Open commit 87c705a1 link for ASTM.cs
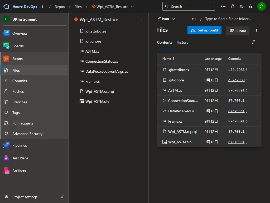 tap(236, 90)
